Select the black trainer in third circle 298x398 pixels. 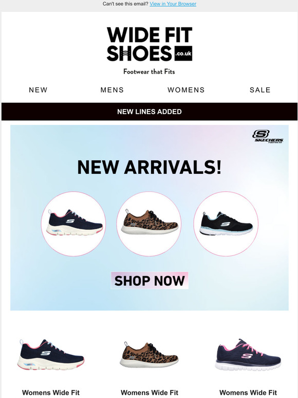point(226,224)
